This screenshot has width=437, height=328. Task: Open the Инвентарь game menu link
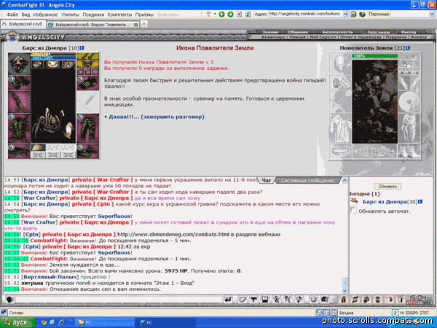[273, 37]
